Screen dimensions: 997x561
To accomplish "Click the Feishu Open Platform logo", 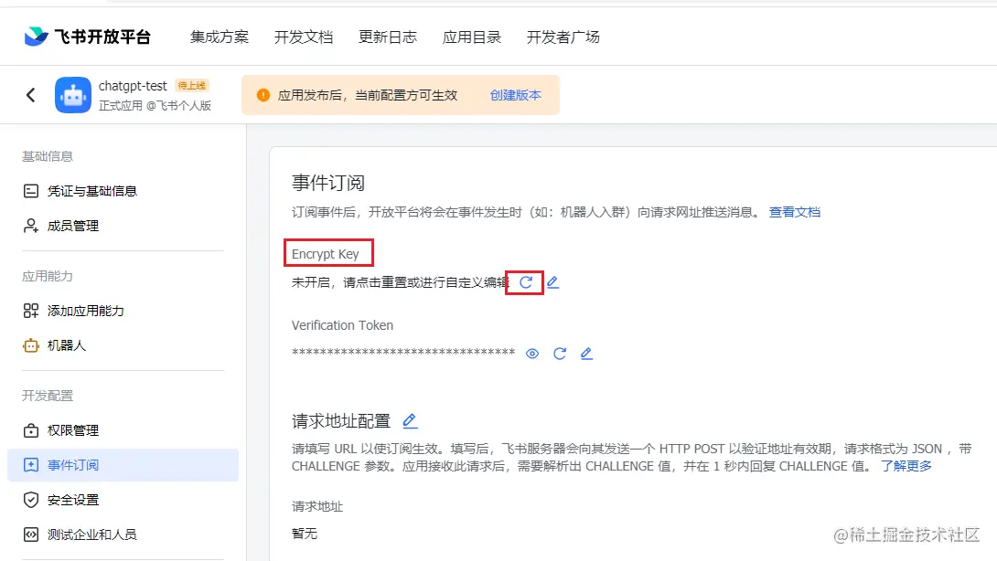I will click(x=87, y=37).
